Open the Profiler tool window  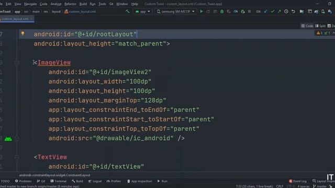pyautogui.click(x=114, y=181)
